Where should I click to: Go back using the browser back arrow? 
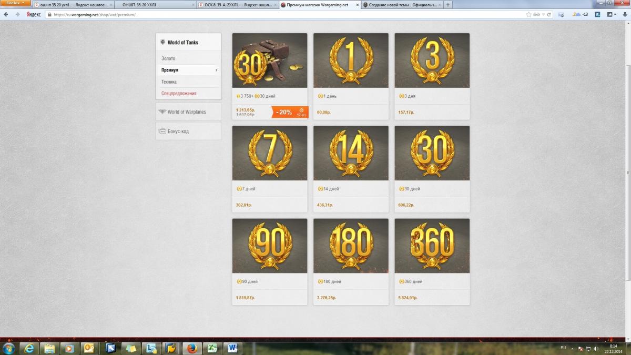point(6,15)
